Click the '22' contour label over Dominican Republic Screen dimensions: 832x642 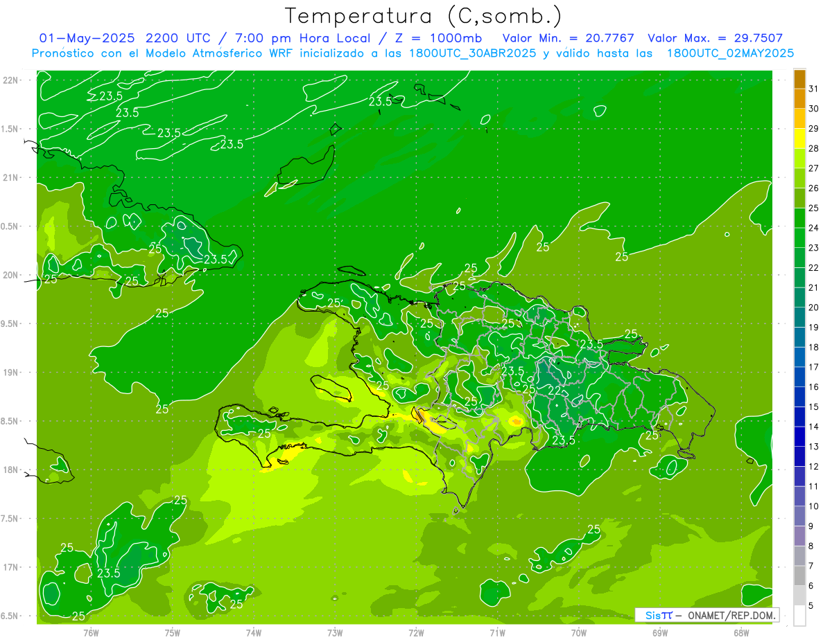click(555, 391)
